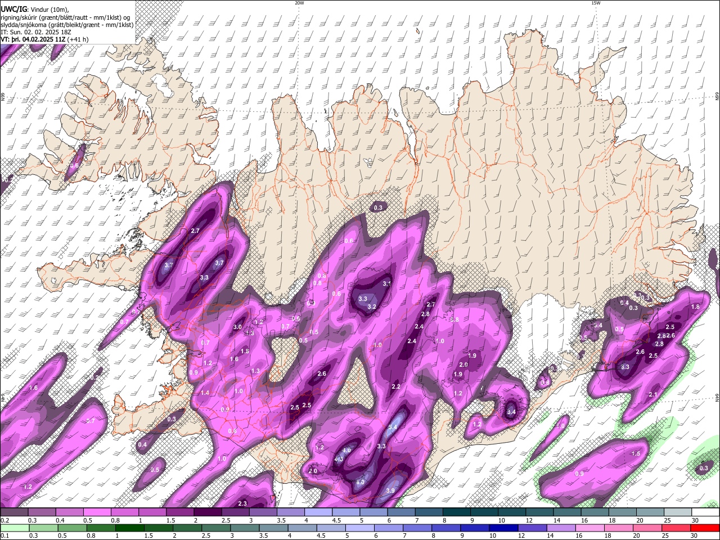720x540 pixels.
Task: Click the '4.5' value over the green-edged map patch
Action: [636, 453]
